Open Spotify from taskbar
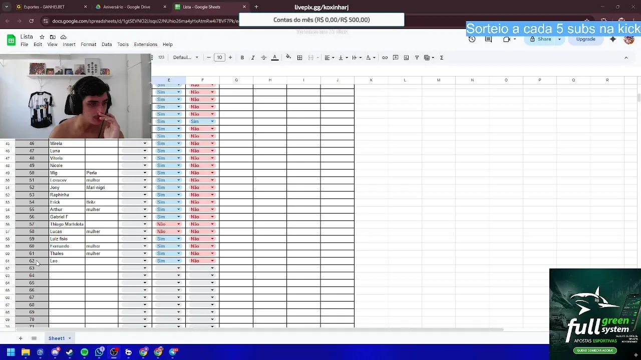The image size is (641, 360). [x=84, y=352]
